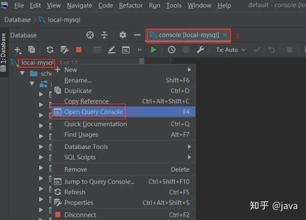Close the console [local-mysql] tab

pyautogui.click(x=225, y=35)
